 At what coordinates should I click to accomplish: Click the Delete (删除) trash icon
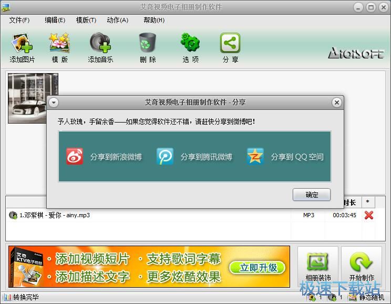pyautogui.click(x=148, y=48)
